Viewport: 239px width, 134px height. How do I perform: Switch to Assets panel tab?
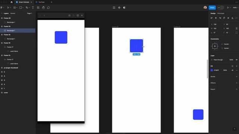(x=13, y=13)
